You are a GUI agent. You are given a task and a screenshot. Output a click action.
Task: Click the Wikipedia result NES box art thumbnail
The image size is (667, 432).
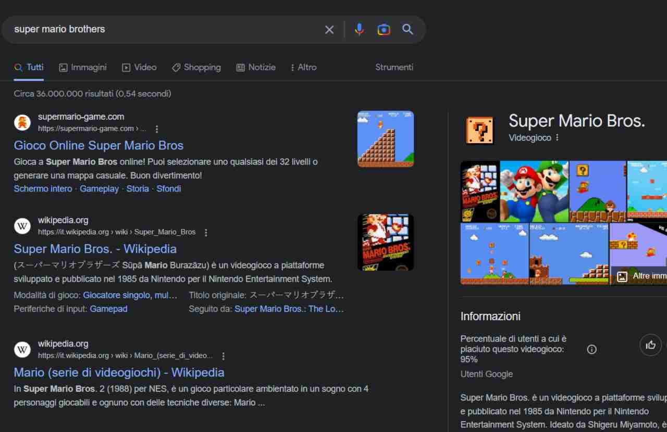tap(386, 242)
